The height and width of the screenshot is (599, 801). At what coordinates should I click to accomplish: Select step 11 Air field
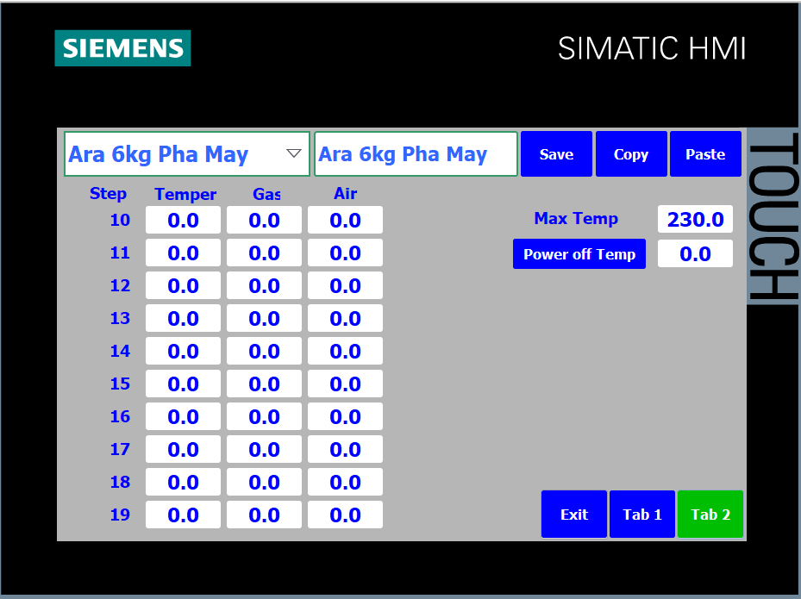tap(345, 253)
